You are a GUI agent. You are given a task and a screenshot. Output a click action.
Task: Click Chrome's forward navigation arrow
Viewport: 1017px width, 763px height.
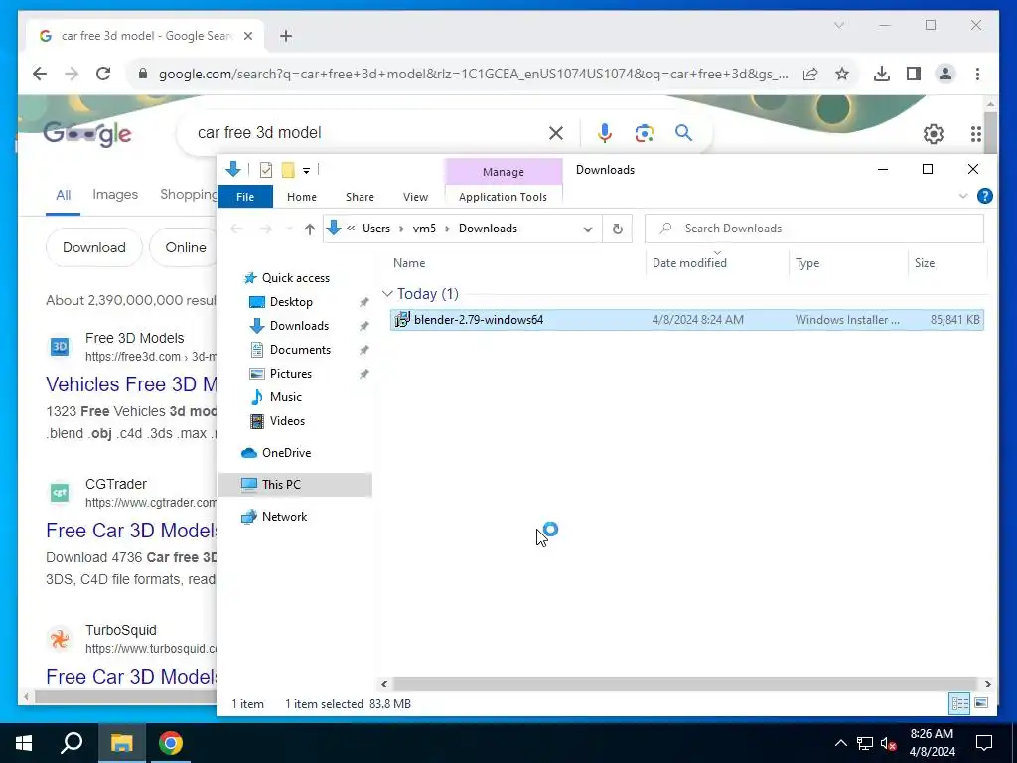[72, 74]
